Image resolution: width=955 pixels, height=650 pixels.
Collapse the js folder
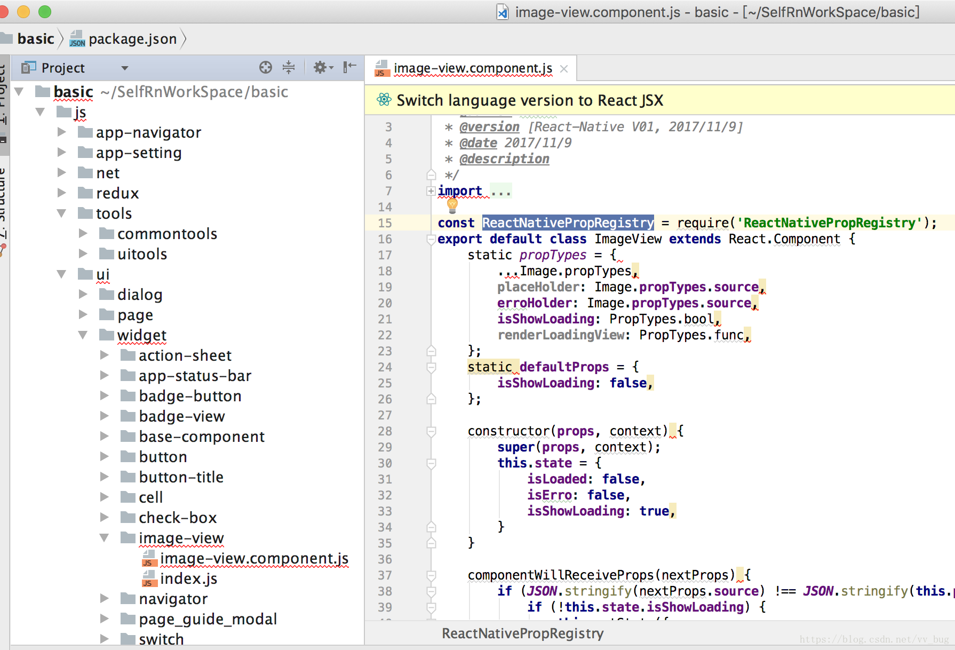(41, 112)
